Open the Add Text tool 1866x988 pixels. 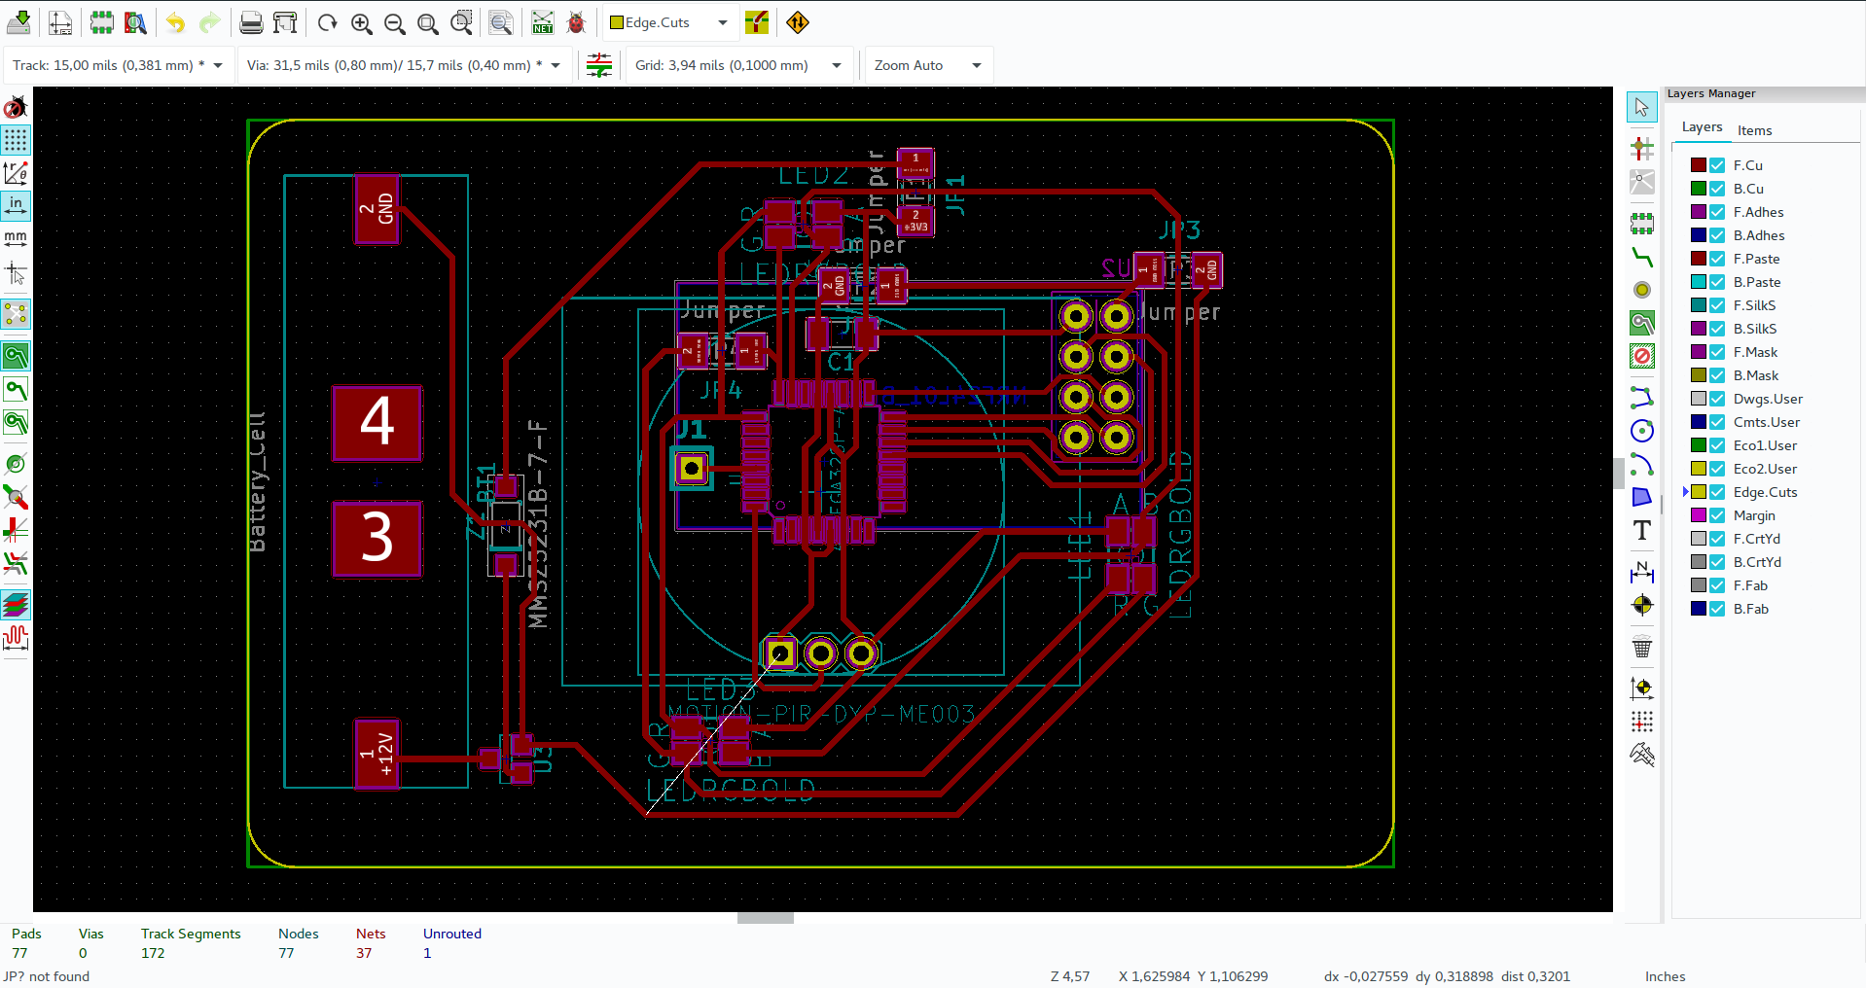point(1641,530)
